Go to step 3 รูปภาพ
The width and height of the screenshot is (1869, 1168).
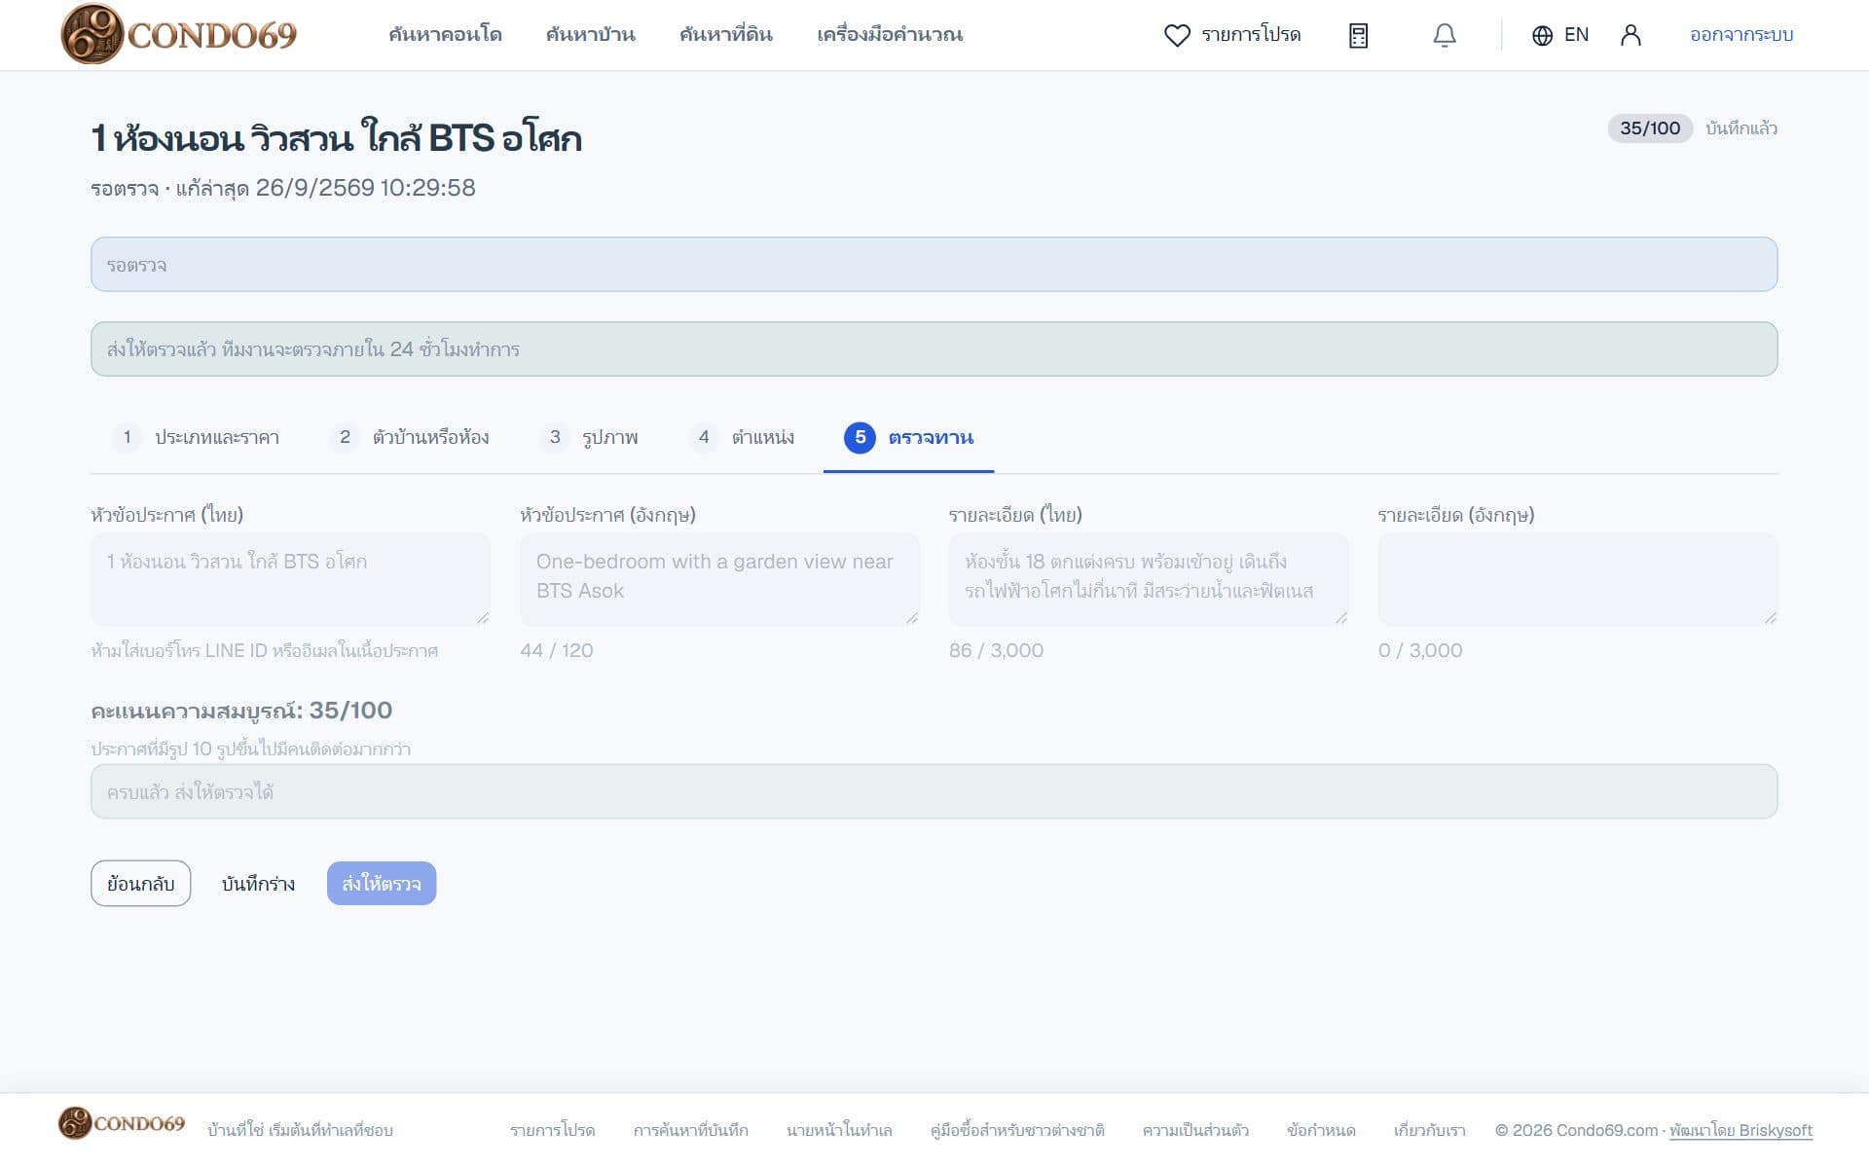click(589, 437)
